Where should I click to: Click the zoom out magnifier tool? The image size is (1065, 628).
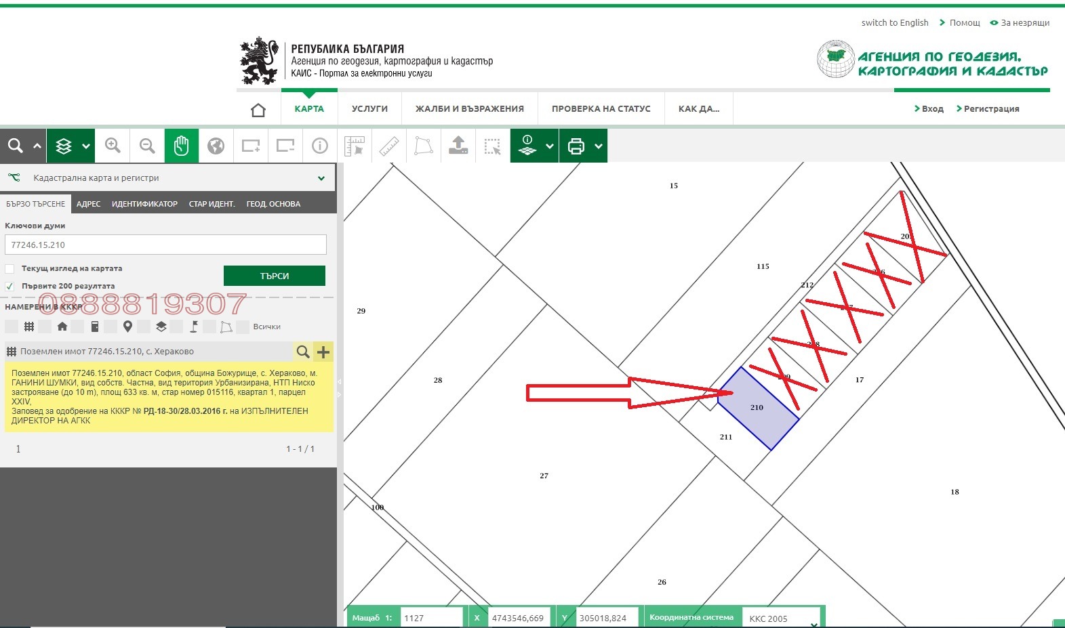pyautogui.click(x=147, y=146)
